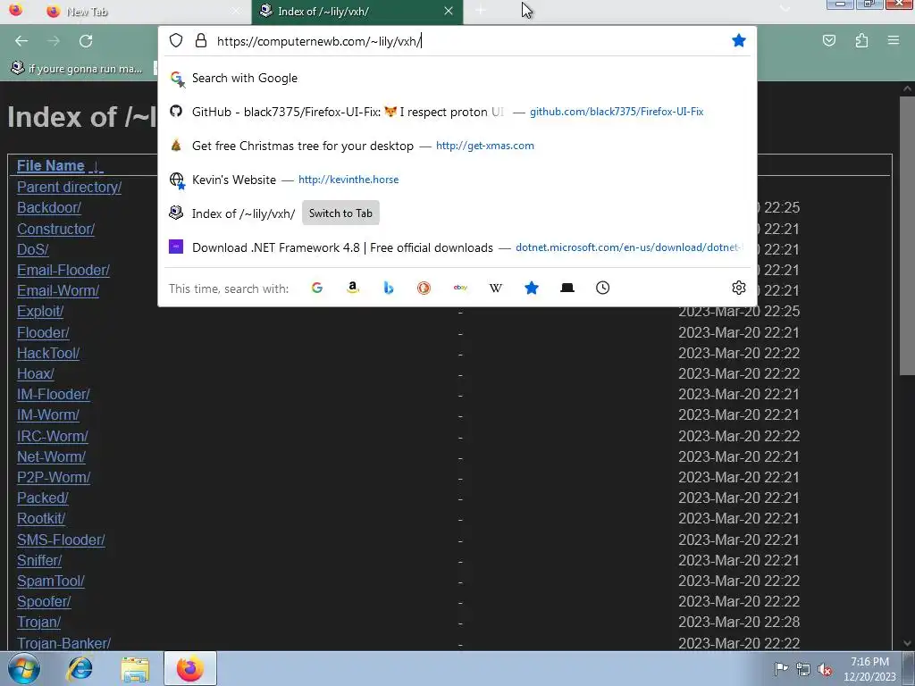Click Firefox taskbar button
This screenshot has width=915, height=686.
[190, 668]
